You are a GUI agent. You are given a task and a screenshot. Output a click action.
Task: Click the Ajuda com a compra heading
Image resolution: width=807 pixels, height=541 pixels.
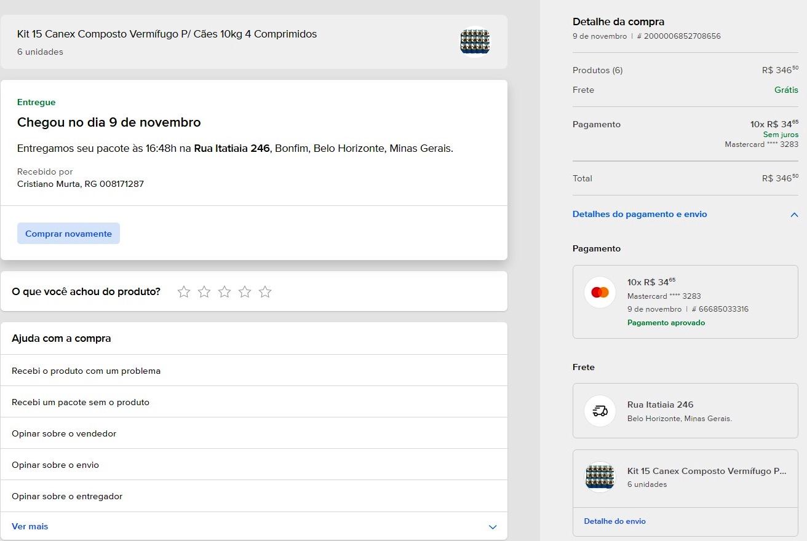[62, 339]
